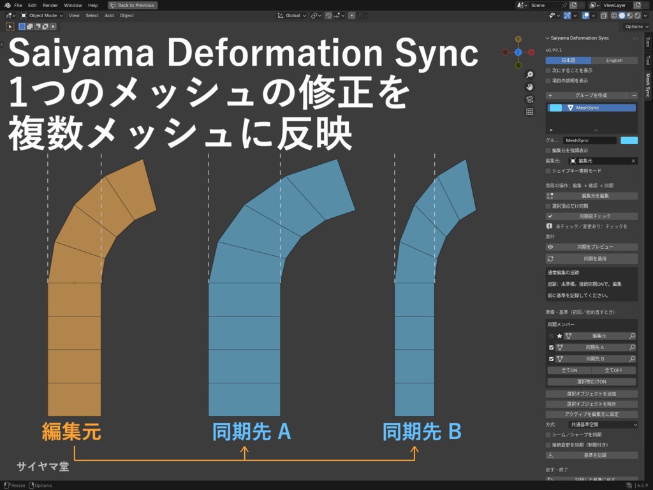
Task: Open the pivot point dropdown
Action: [316, 15]
